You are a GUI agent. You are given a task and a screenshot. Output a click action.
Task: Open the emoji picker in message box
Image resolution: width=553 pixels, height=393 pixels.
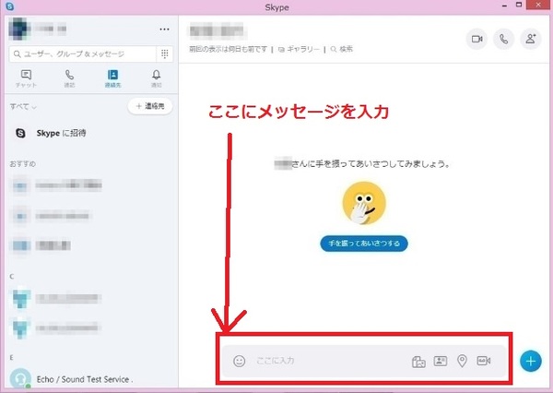pyautogui.click(x=239, y=361)
